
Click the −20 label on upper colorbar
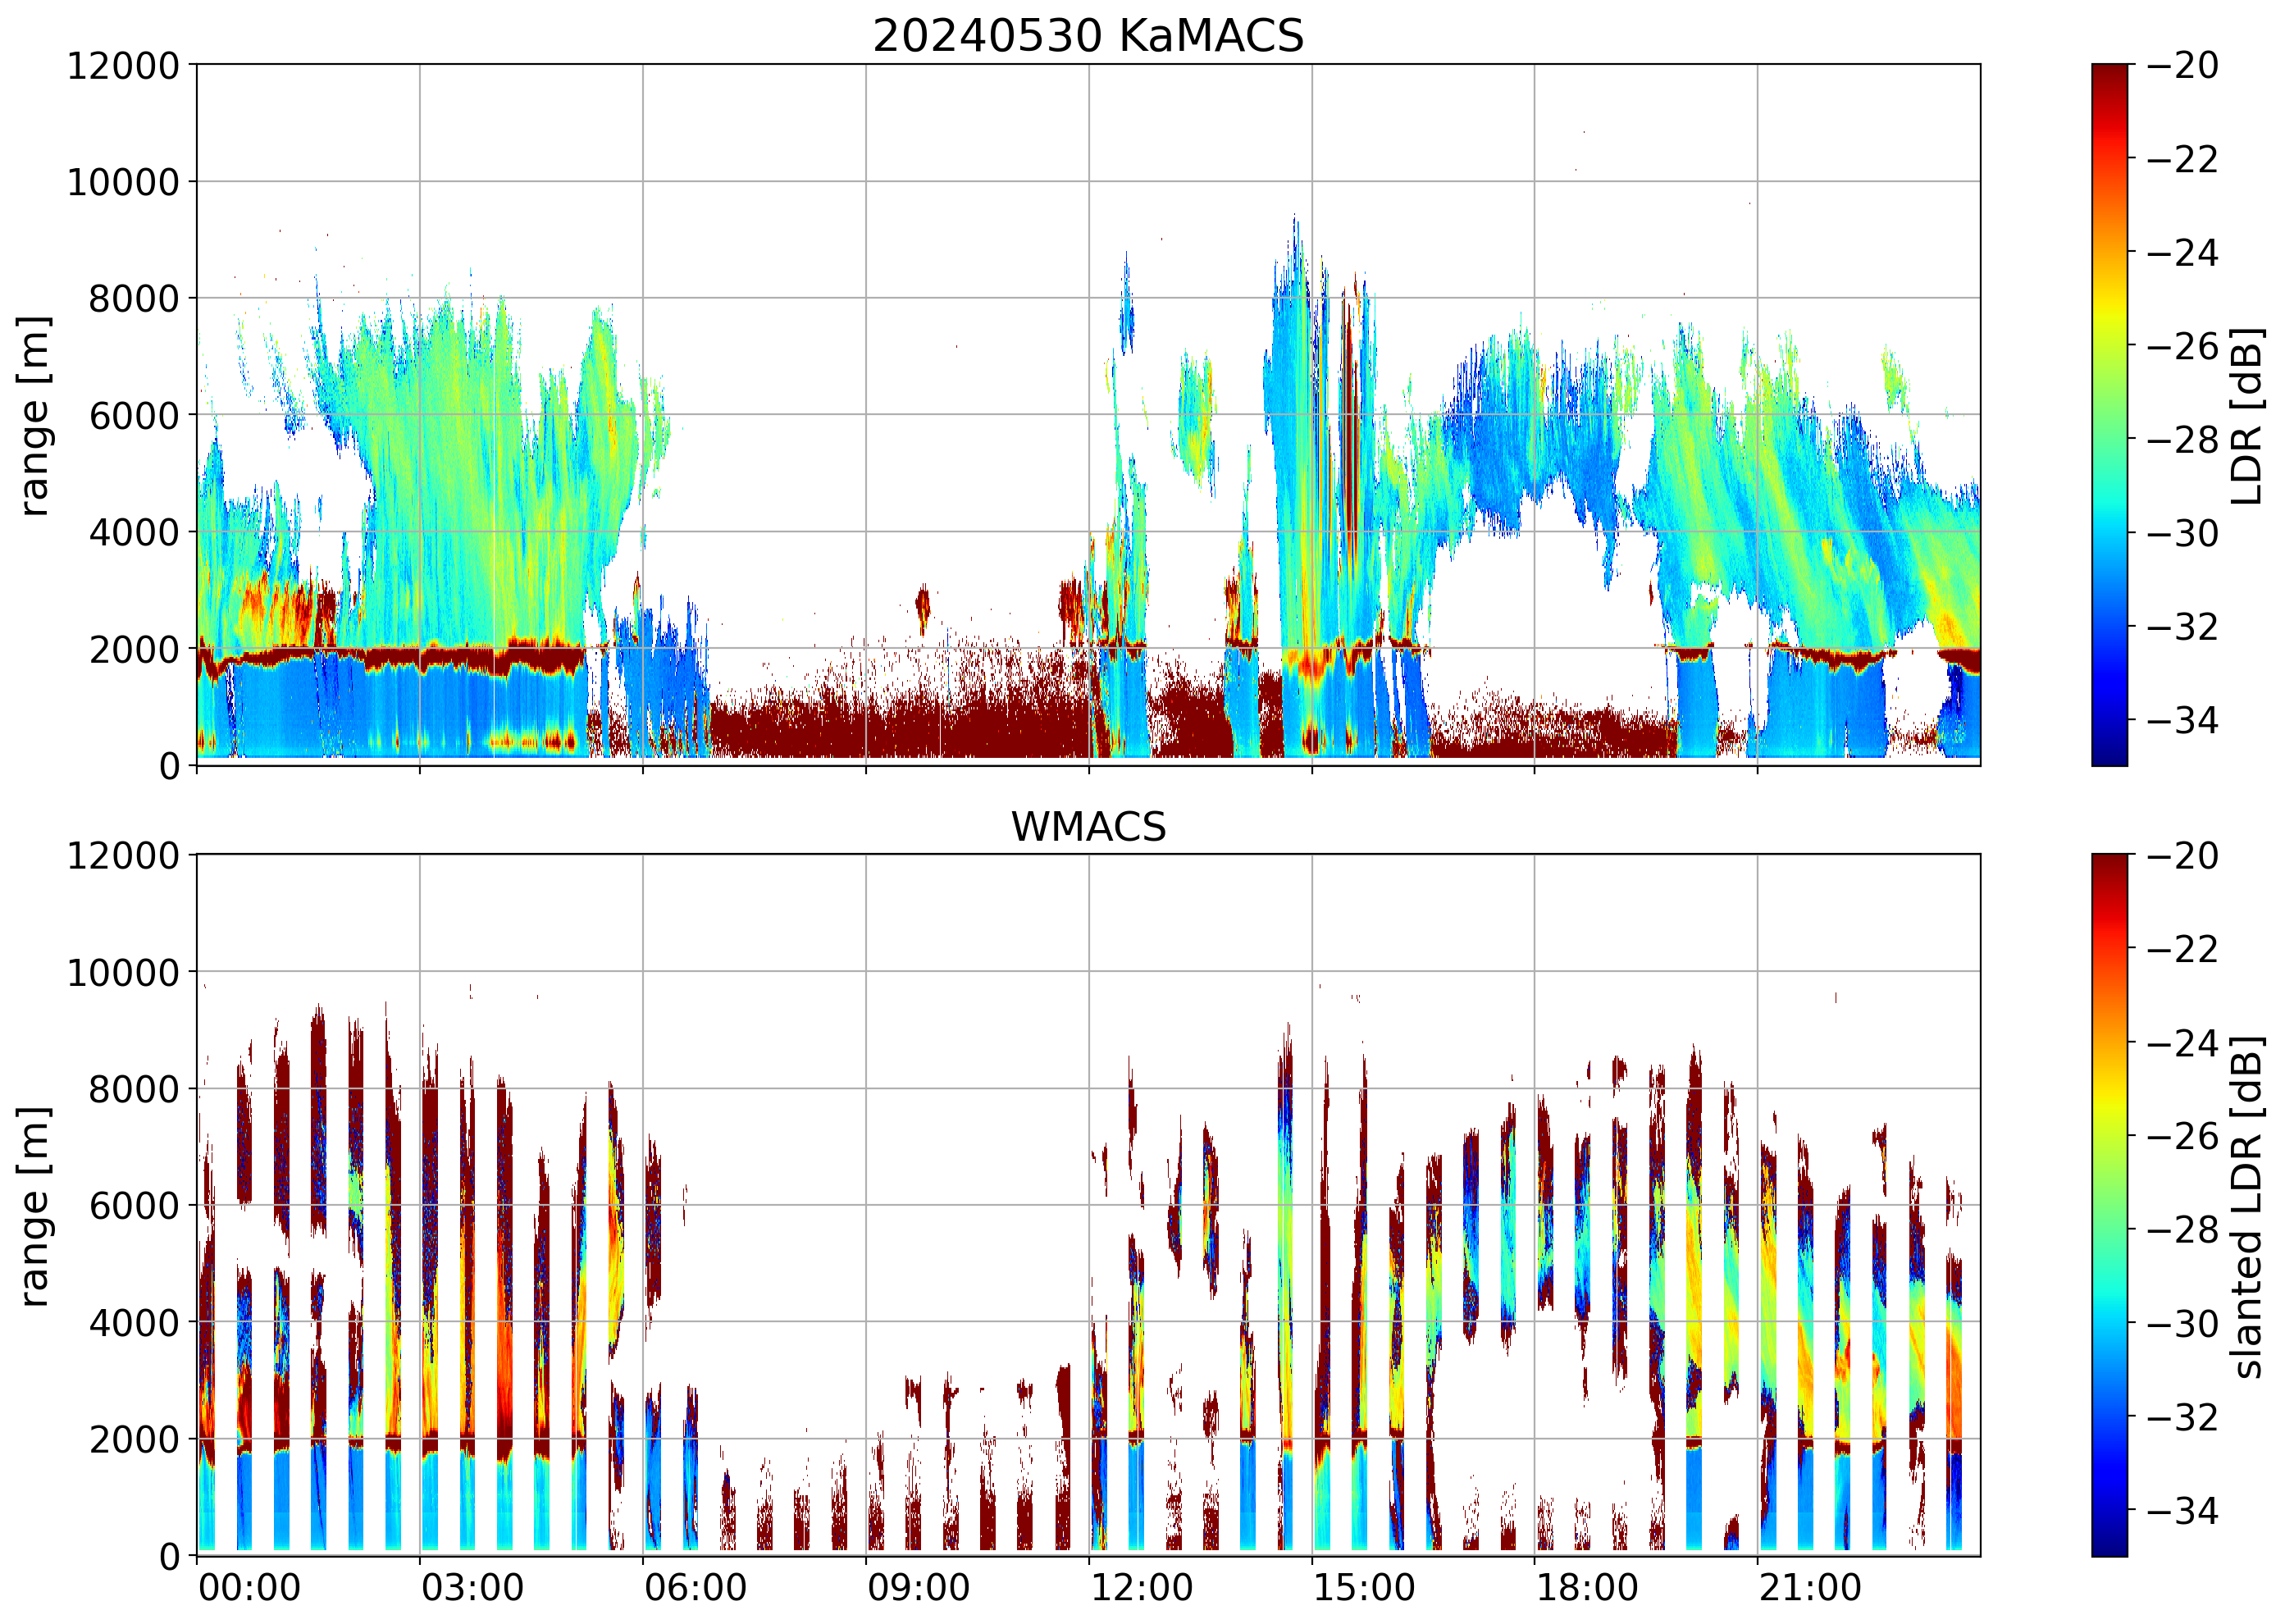click(x=2181, y=66)
